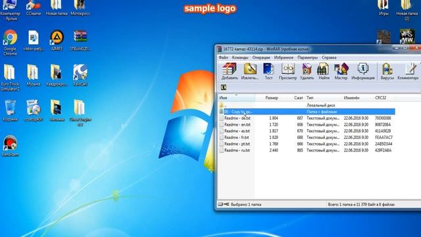Click the Извлечь (Extract) toolbar icon
Image resolution: width=421 pixels, height=237 pixels.
250,71
